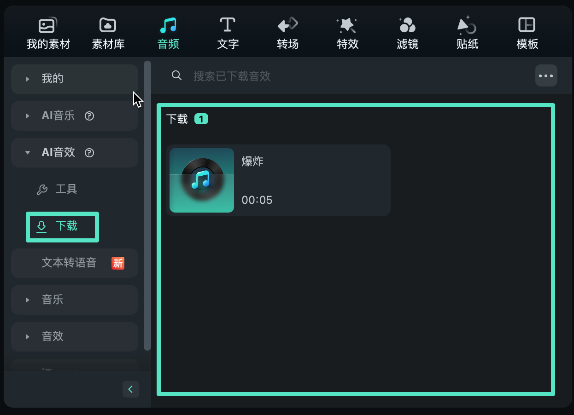Click the help icon beside AI音效
Image resolution: width=574 pixels, height=415 pixels.
[90, 153]
